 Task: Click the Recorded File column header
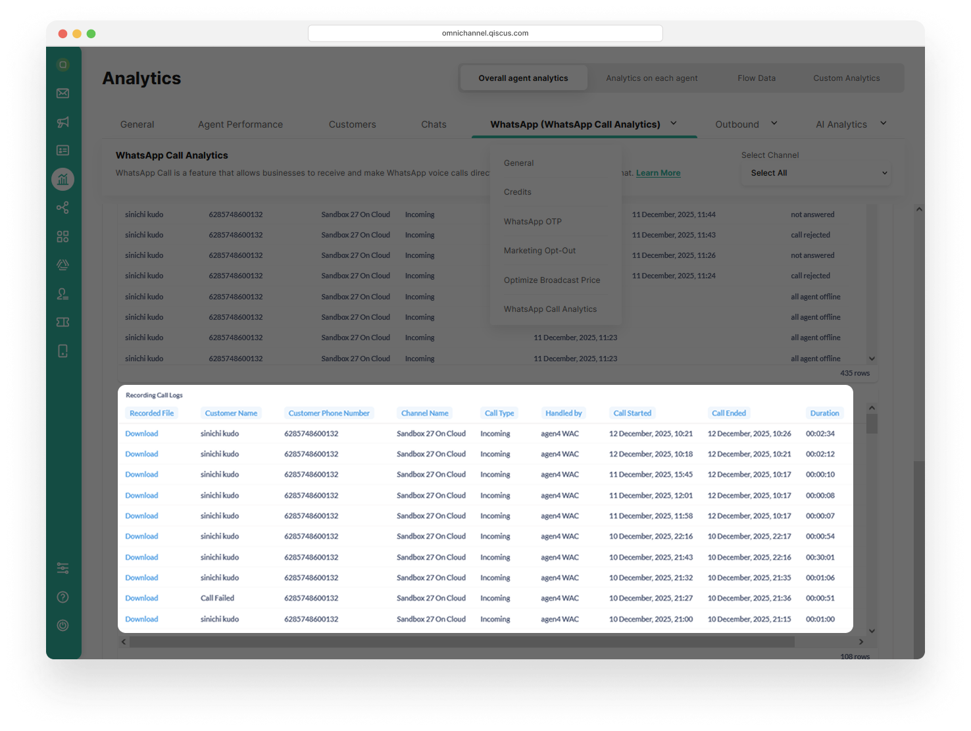(x=152, y=413)
